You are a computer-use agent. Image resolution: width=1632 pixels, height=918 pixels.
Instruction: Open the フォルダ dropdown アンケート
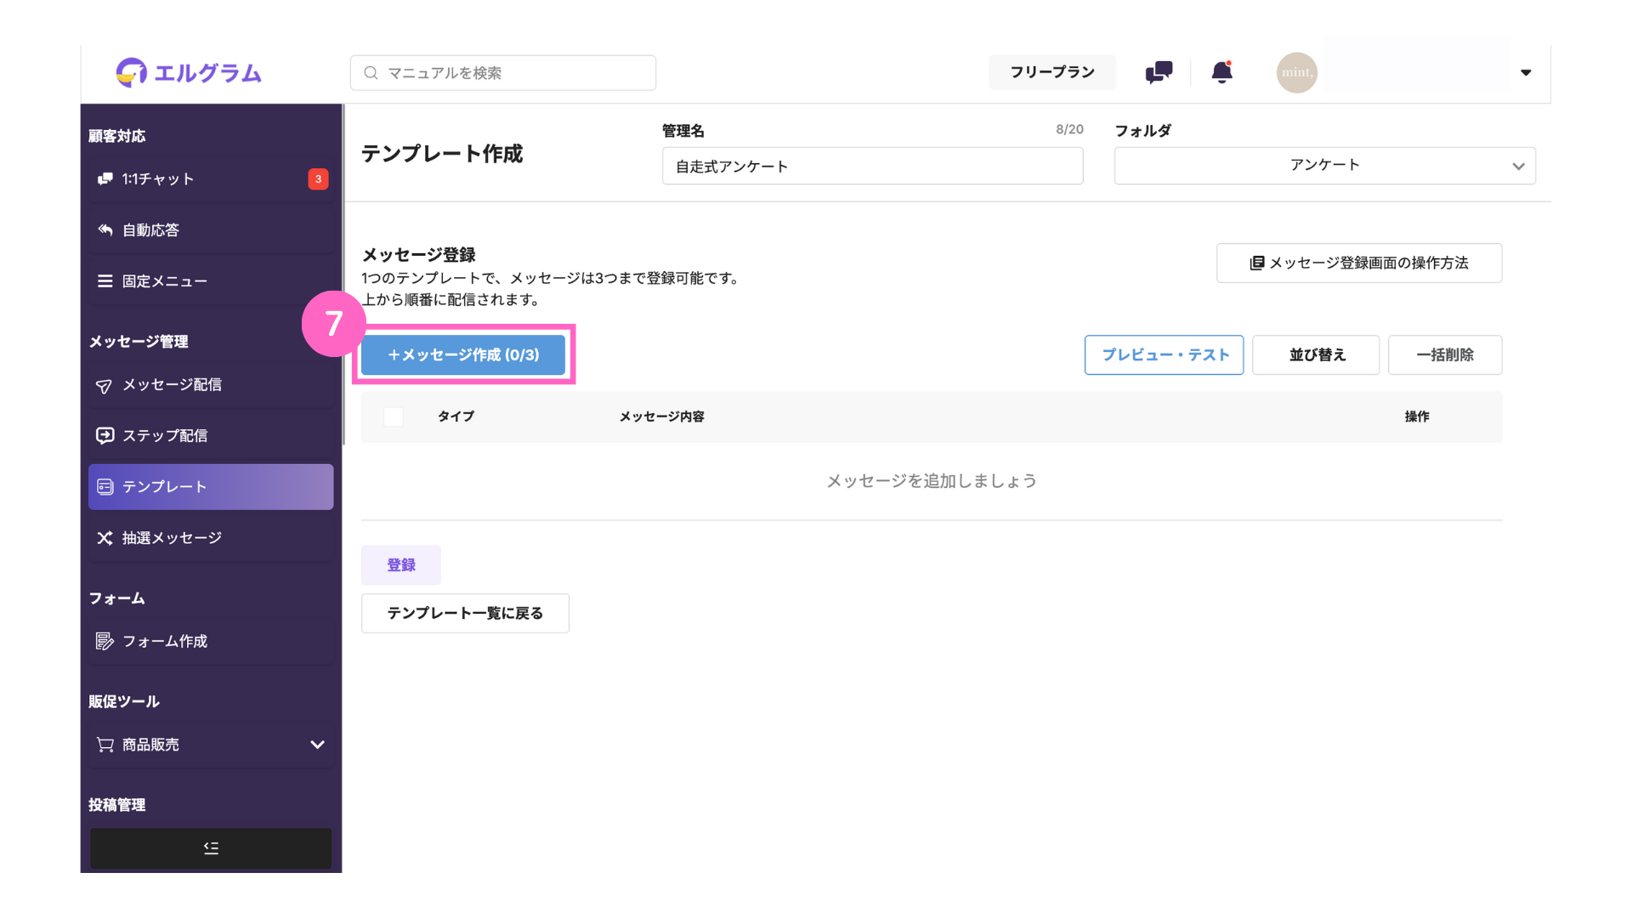[x=1324, y=166]
